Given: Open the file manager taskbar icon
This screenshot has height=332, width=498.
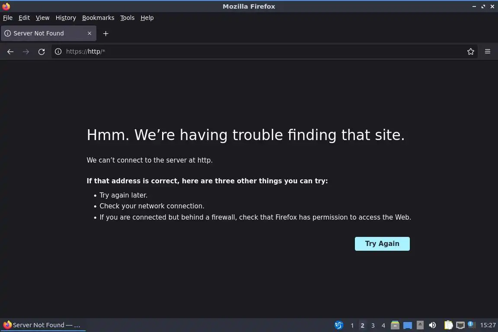Looking at the screenshot, I should click(395, 325).
